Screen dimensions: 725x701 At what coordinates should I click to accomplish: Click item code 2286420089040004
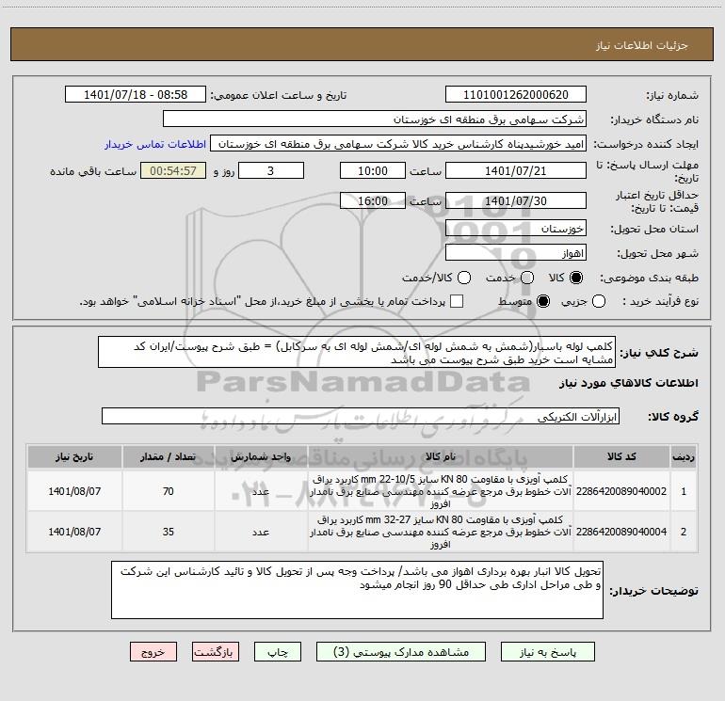[621, 532]
